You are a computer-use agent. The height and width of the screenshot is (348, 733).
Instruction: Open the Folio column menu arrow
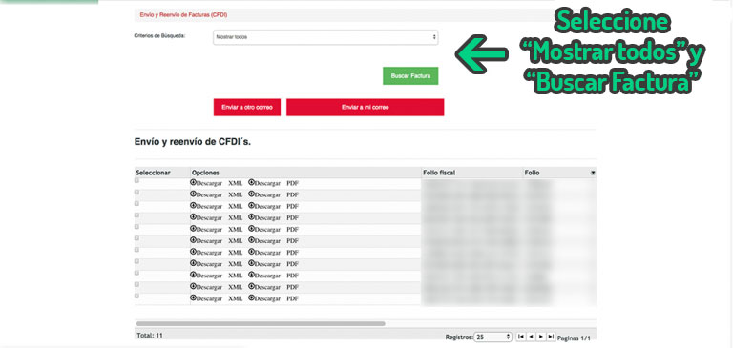click(593, 173)
